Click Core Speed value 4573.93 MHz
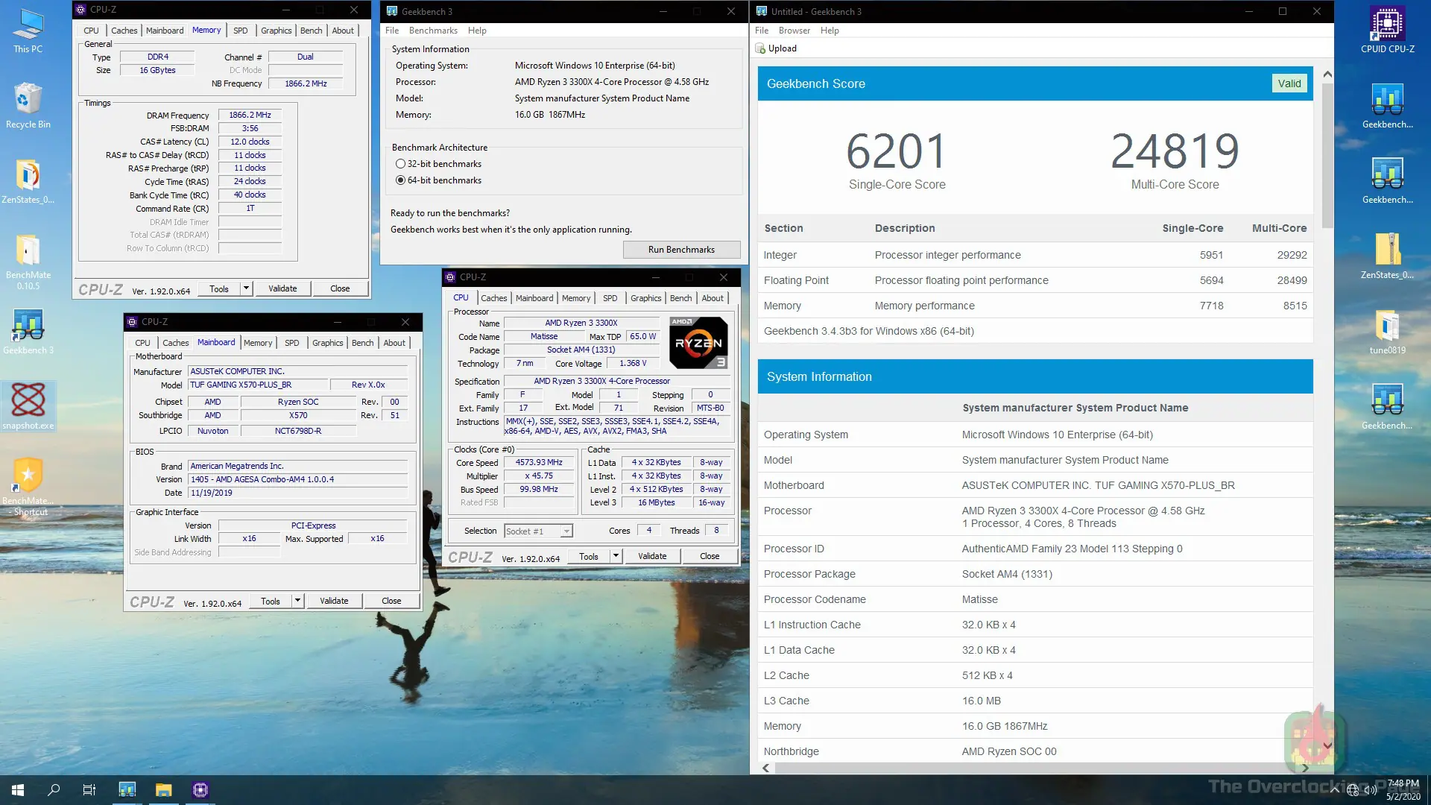The width and height of the screenshot is (1431, 805). (x=539, y=462)
